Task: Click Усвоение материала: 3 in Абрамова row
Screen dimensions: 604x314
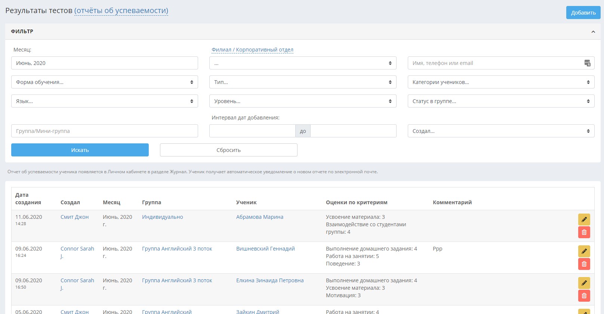Action: coord(355,217)
